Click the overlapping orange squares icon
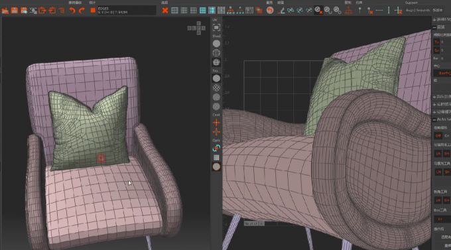Screen dimensions: 451x250 [x=259, y=11]
